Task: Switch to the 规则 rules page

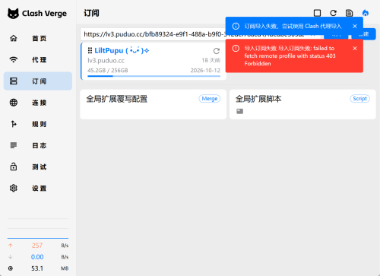Action: pyautogui.click(x=38, y=124)
